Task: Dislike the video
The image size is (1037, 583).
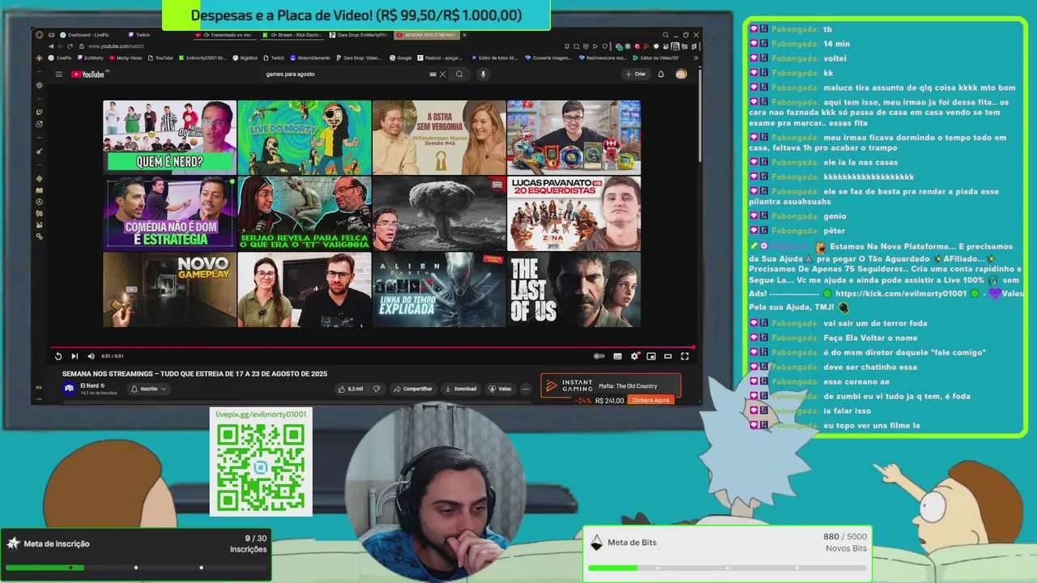Action: point(376,389)
